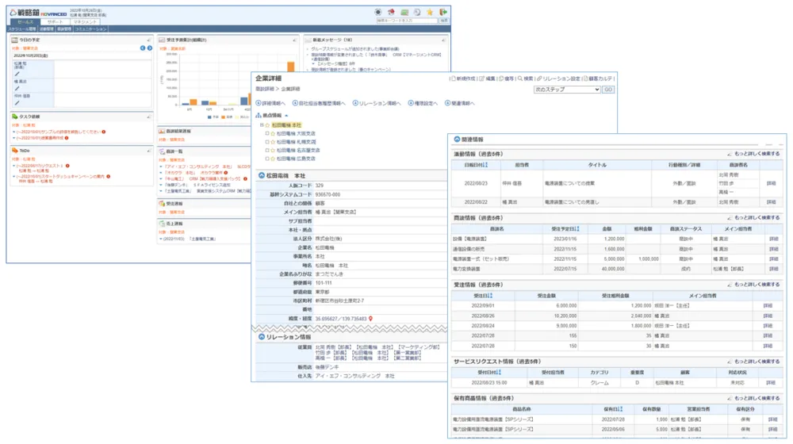Click the red house icon in top toolbar
The width and height of the screenshot is (793, 444).
(391, 12)
